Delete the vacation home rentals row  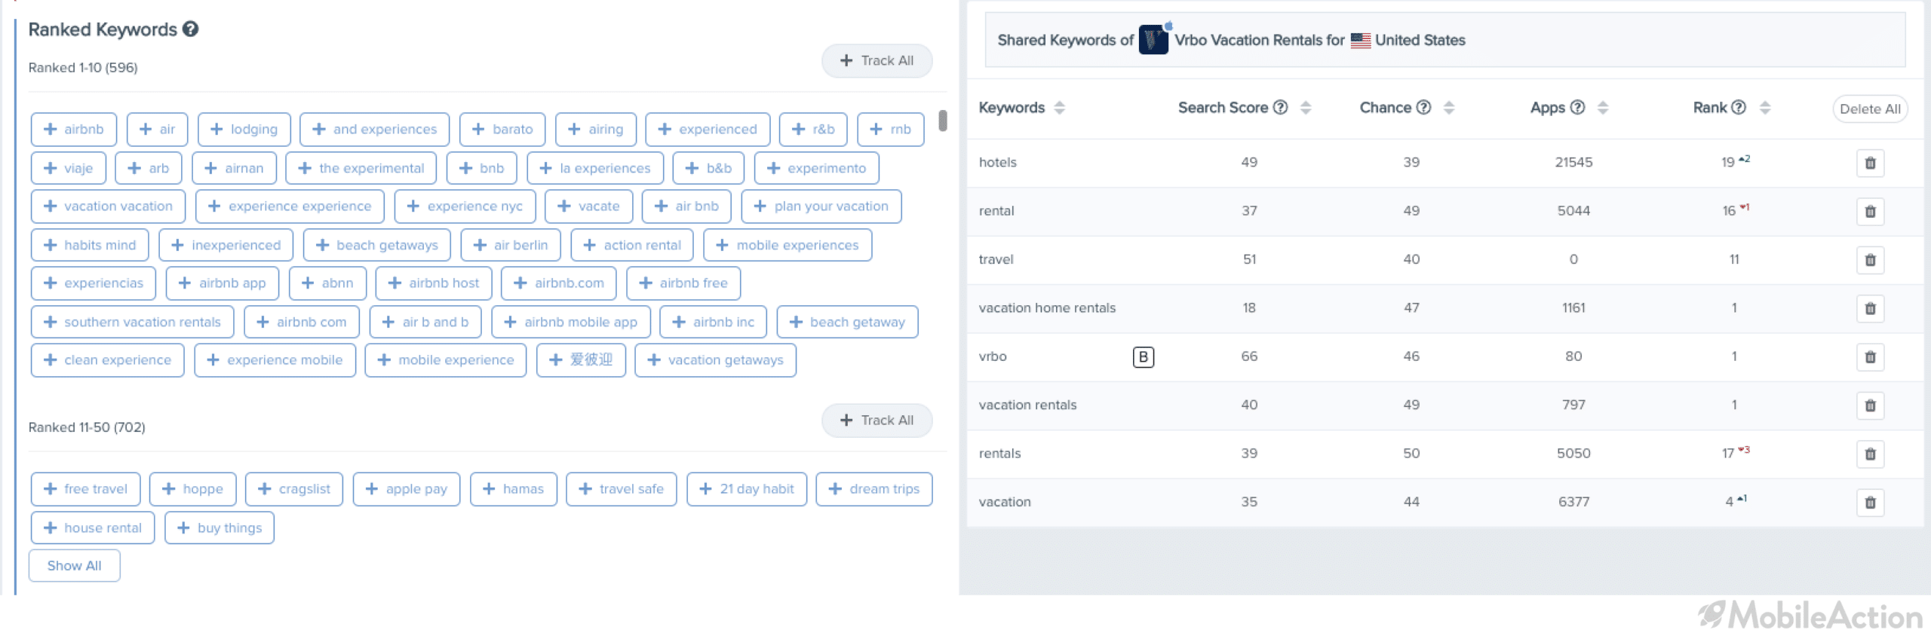pyautogui.click(x=1870, y=308)
